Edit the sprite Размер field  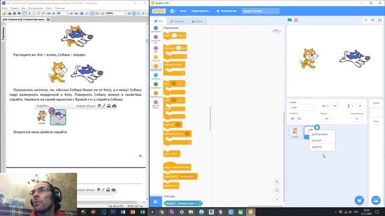327,119
